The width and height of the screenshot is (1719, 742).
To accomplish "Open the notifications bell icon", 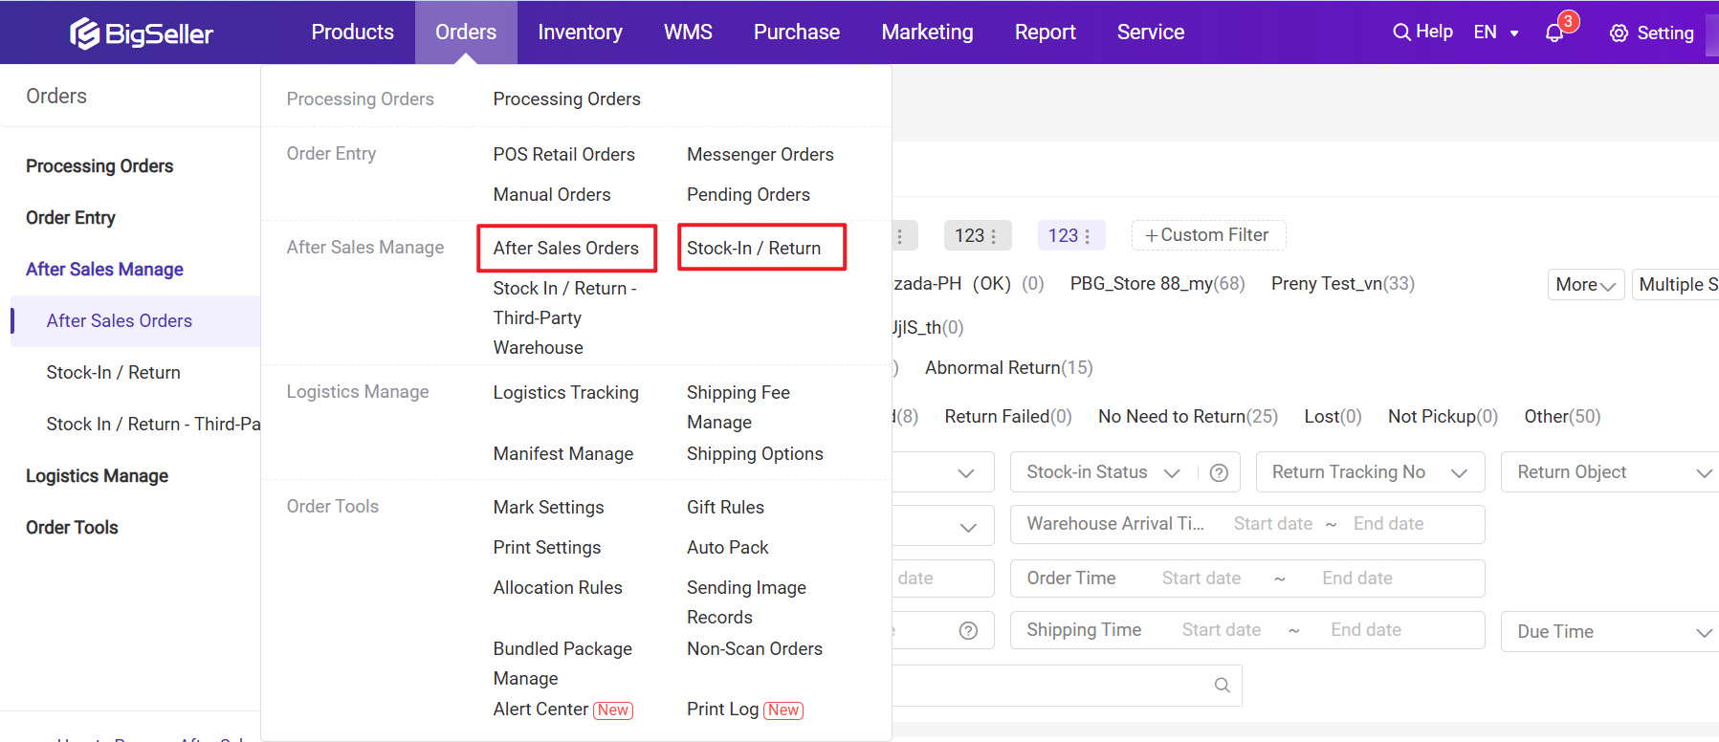I will click(x=1554, y=33).
